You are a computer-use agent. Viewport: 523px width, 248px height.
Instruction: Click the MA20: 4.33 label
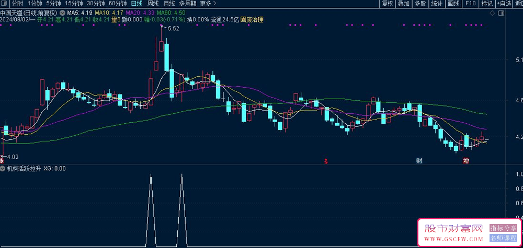pos(140,13)
